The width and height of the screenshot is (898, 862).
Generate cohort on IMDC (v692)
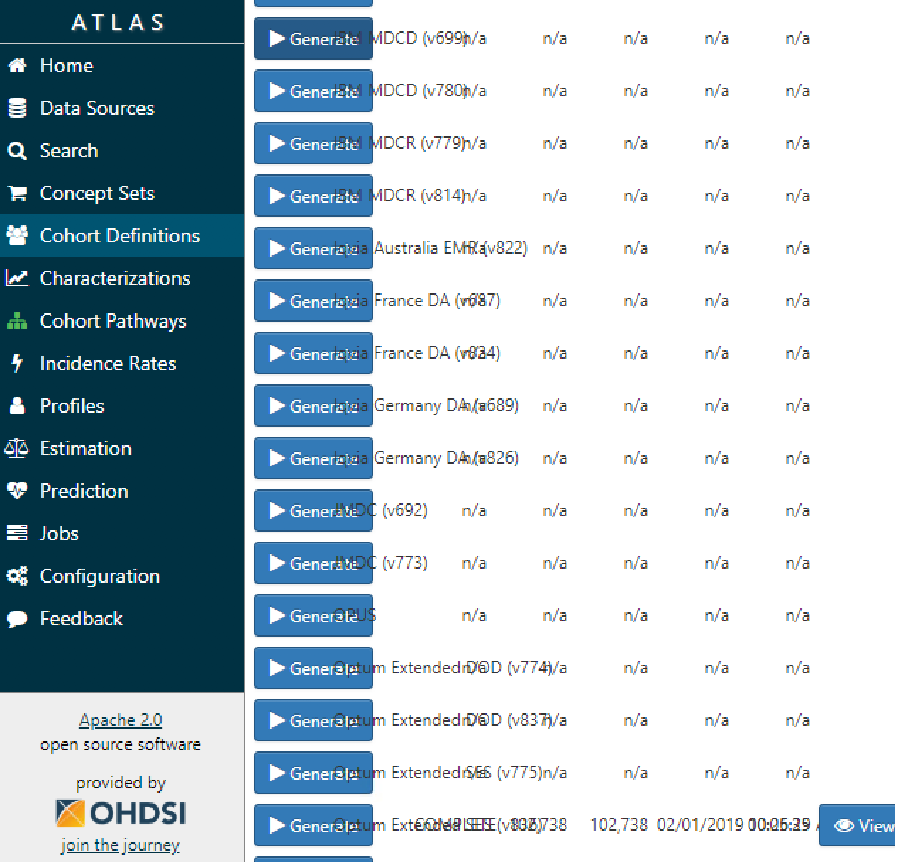(x=313, y=510)
